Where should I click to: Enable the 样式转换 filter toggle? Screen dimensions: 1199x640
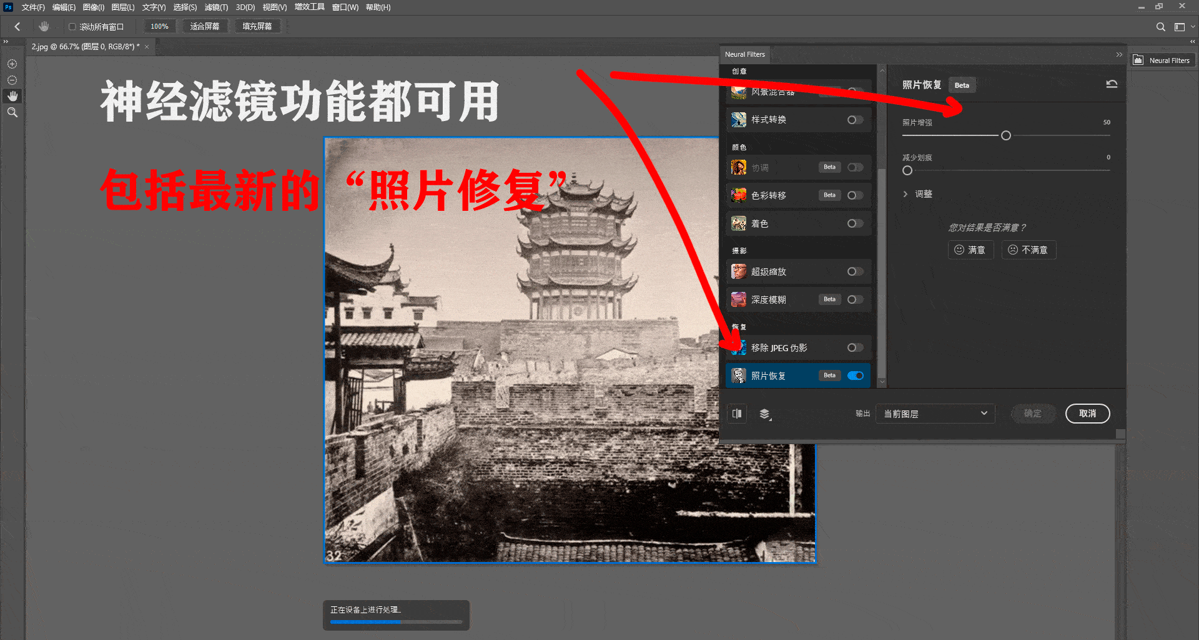click(854, 119)
